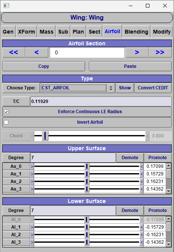Viewport: 174px width, 252px height.
Task: Enable the Invert Airfoil checkbox
Action: point(6,122)
